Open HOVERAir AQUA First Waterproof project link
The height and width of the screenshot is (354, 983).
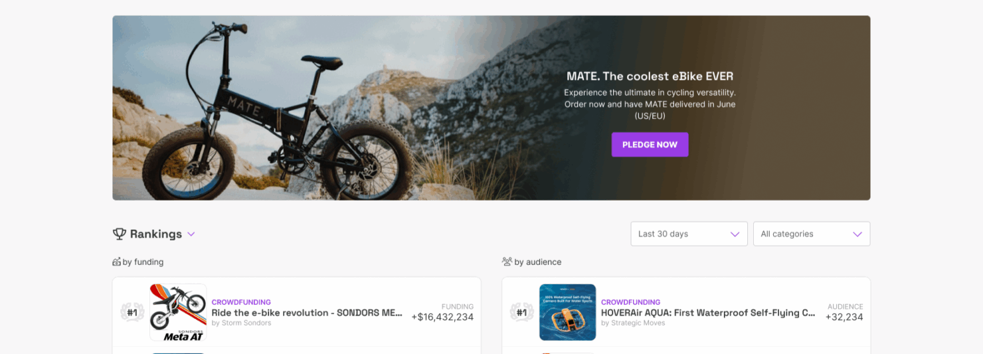click(x=708, y=313)
